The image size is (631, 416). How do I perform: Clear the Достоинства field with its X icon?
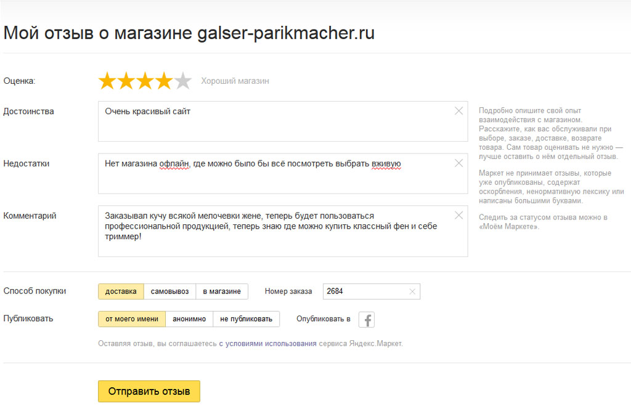(458, 111)
